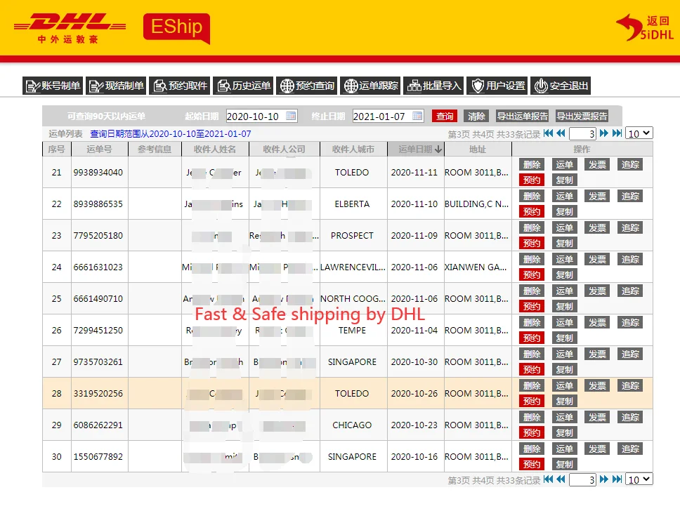Viewport: 680px width, 511px height.
Task: Toggle sort on the 运单日期 column arrow
Action: point(438,149)
